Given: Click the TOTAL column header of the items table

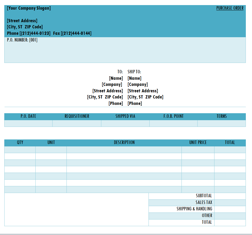Looking at the screenshot, I should (x=230, y=142).
